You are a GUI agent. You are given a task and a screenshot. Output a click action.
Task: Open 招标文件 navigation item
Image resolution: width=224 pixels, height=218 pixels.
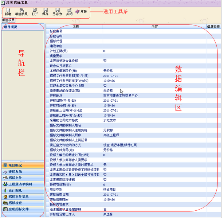[23, 178]
